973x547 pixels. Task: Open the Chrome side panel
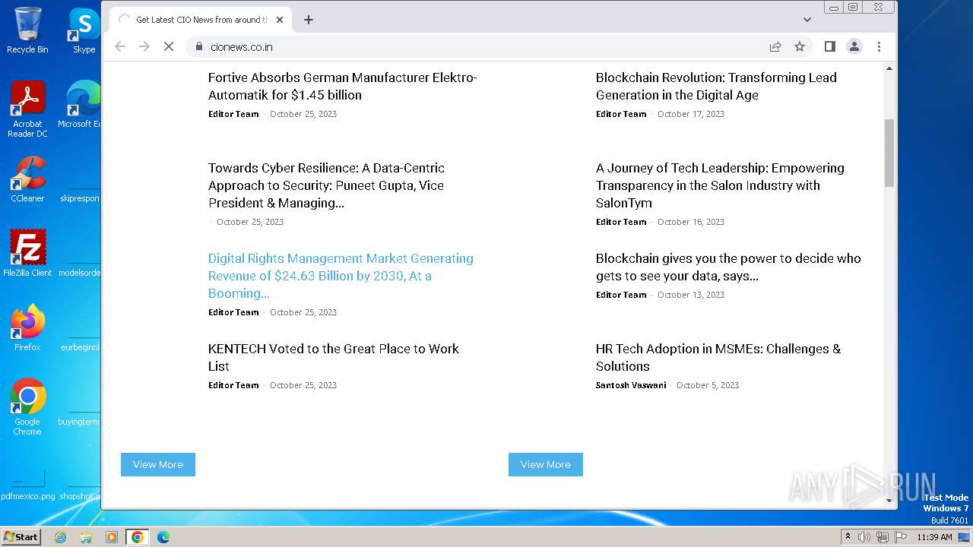(x=830, y=46)
